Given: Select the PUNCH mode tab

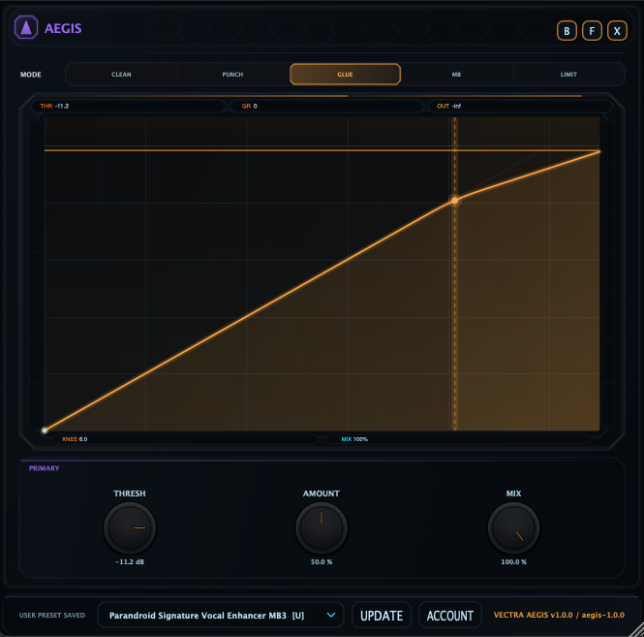Looking at the screenshot, I should [232, 75].
